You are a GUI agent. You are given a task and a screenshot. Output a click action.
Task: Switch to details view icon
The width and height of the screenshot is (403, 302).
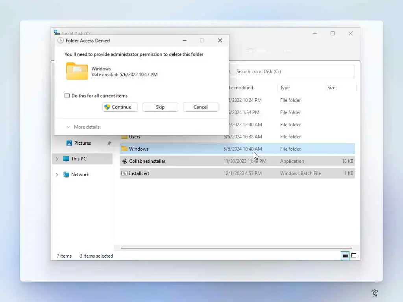(x=345, y=256)
